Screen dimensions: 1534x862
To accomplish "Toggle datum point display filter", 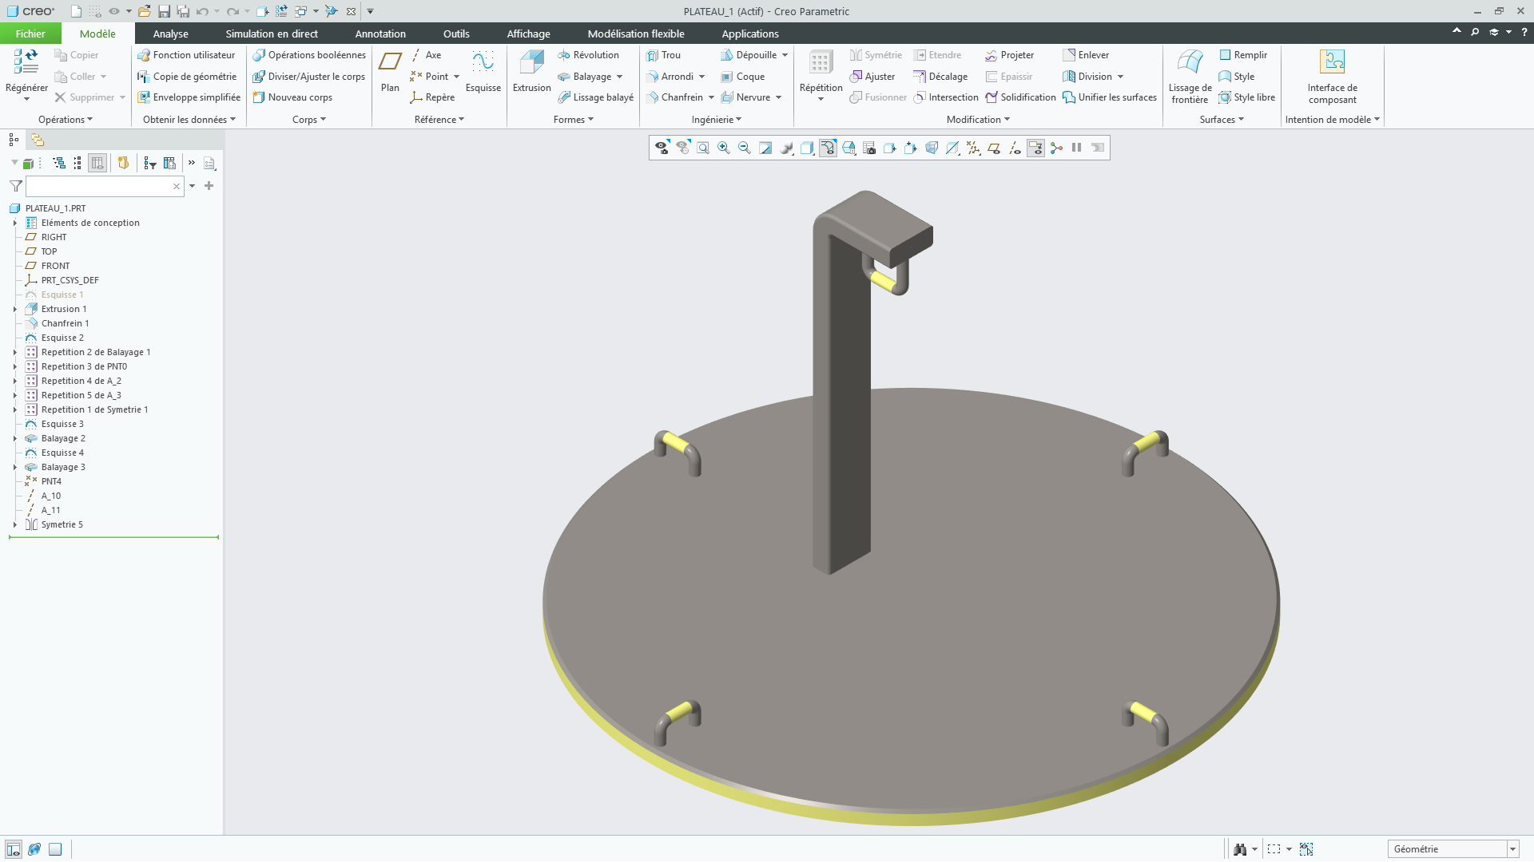I will tap(973, 148).
